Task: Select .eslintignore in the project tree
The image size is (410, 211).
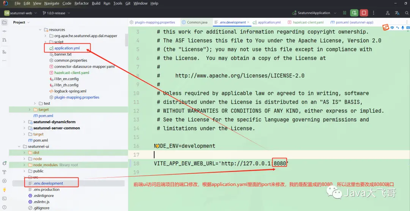Action: click(43, 195)
